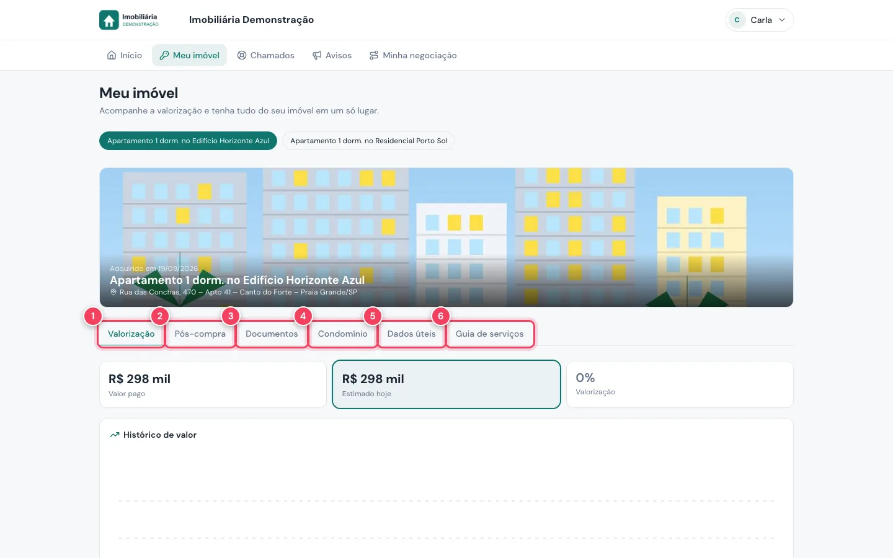Show the Dados úteis tab

(x=412, y=334)
